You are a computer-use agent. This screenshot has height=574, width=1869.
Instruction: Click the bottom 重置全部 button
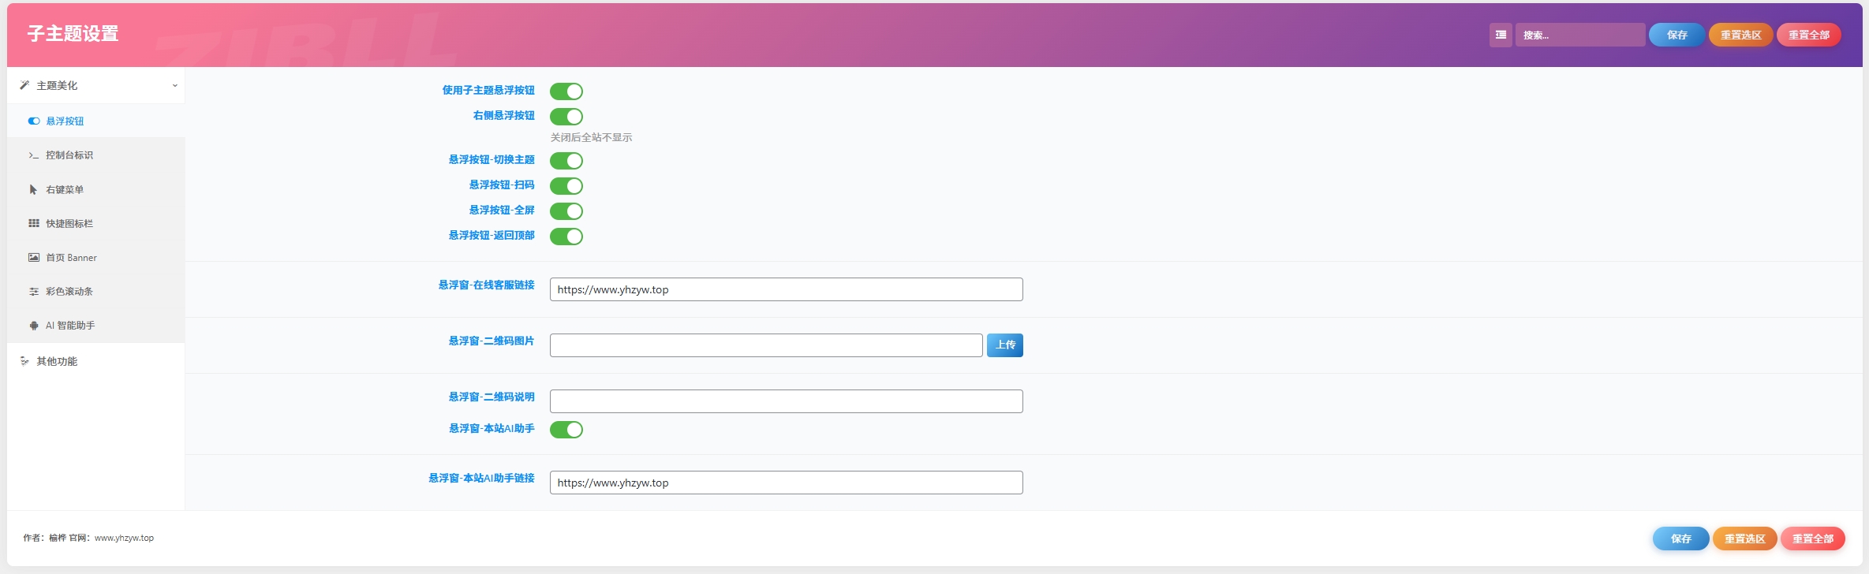pos(1812,539)
